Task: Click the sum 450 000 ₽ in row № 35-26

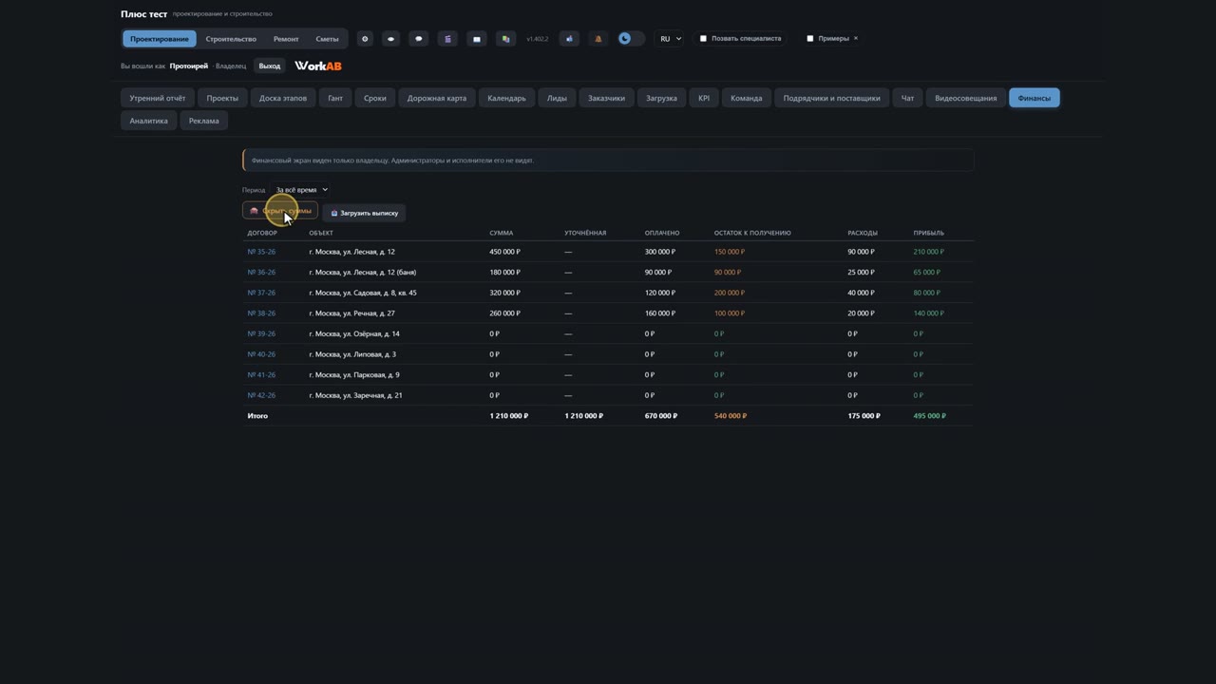Action: coord(505,252)
